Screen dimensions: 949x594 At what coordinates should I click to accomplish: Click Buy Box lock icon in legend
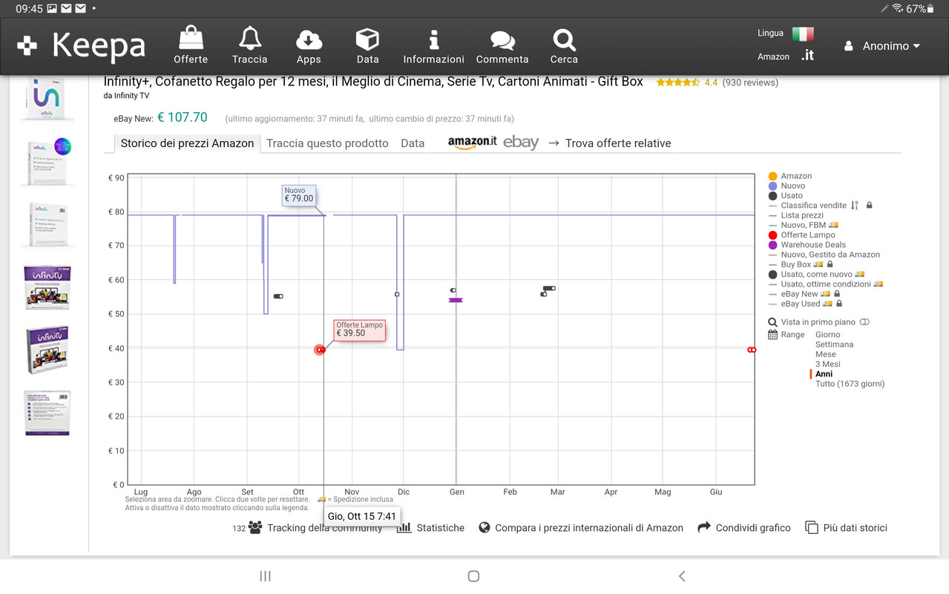coord(830,264)
